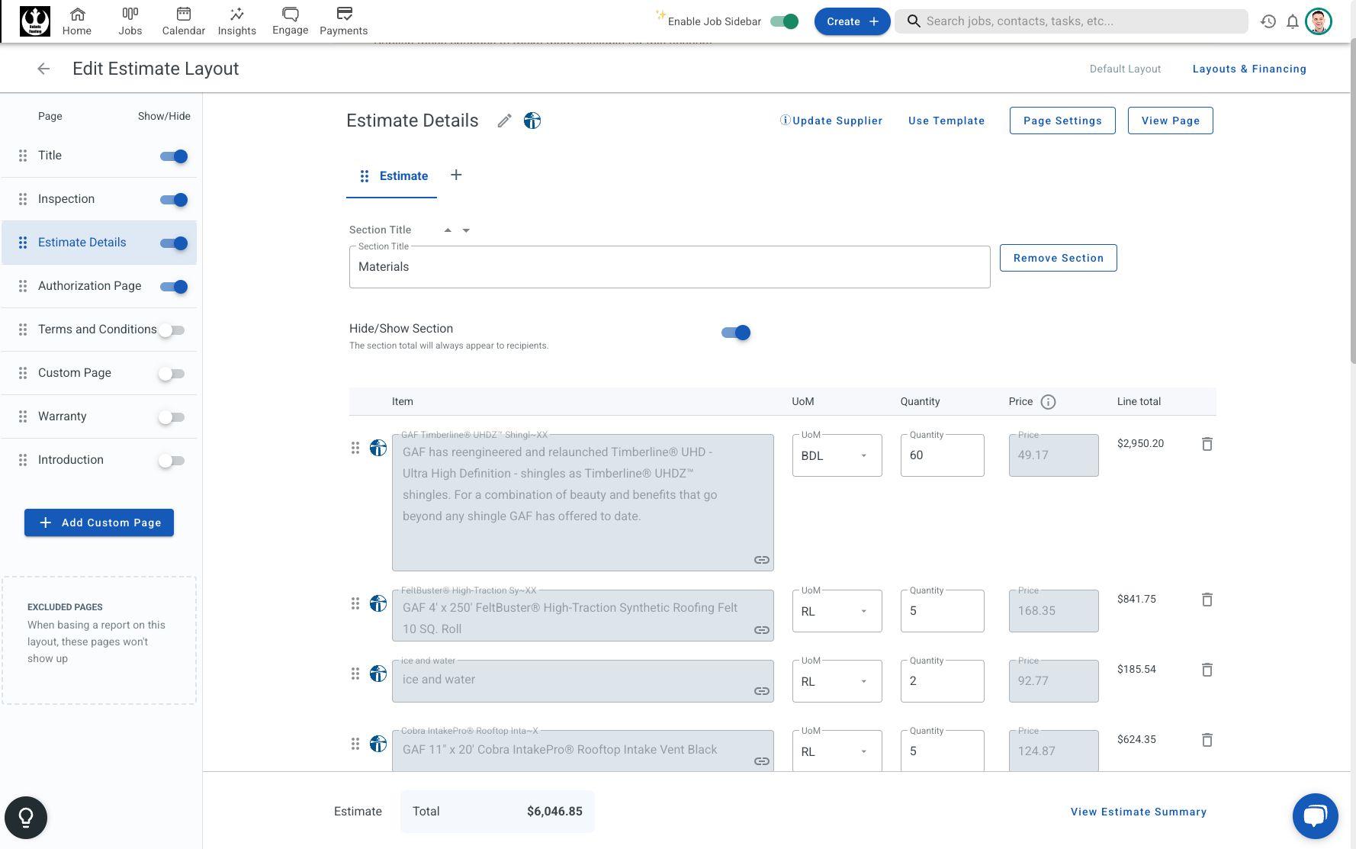The height and width of the screenshot is (849, 1356).
Task: Click the Quantity field showing 60
Action: [x=942, y=455]
